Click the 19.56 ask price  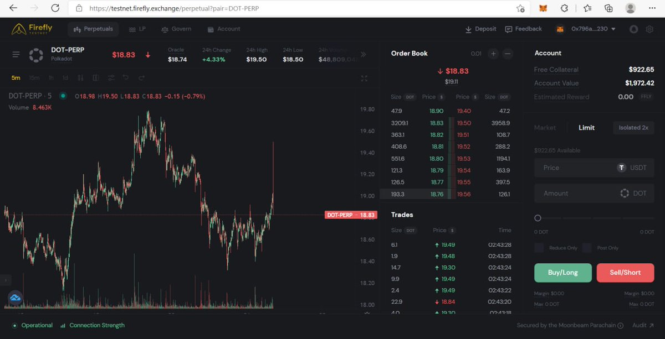point(463,194)
